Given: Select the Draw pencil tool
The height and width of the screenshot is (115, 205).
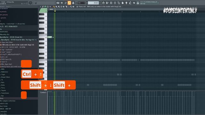Looking at the screenshot, I should click(x=54, y=7).
